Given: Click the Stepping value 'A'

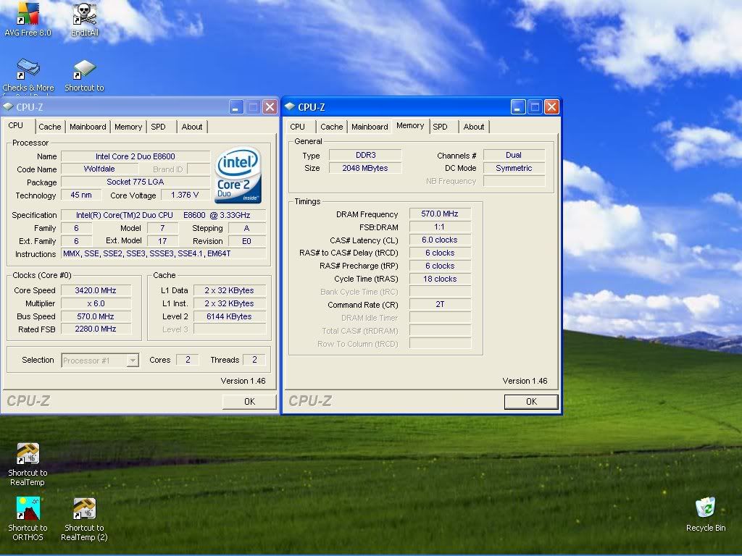Looking at the screenshot, I should point(247,228).
